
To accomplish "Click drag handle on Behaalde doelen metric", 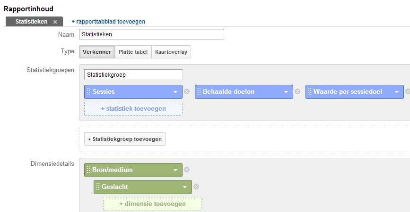I will 199,91.
